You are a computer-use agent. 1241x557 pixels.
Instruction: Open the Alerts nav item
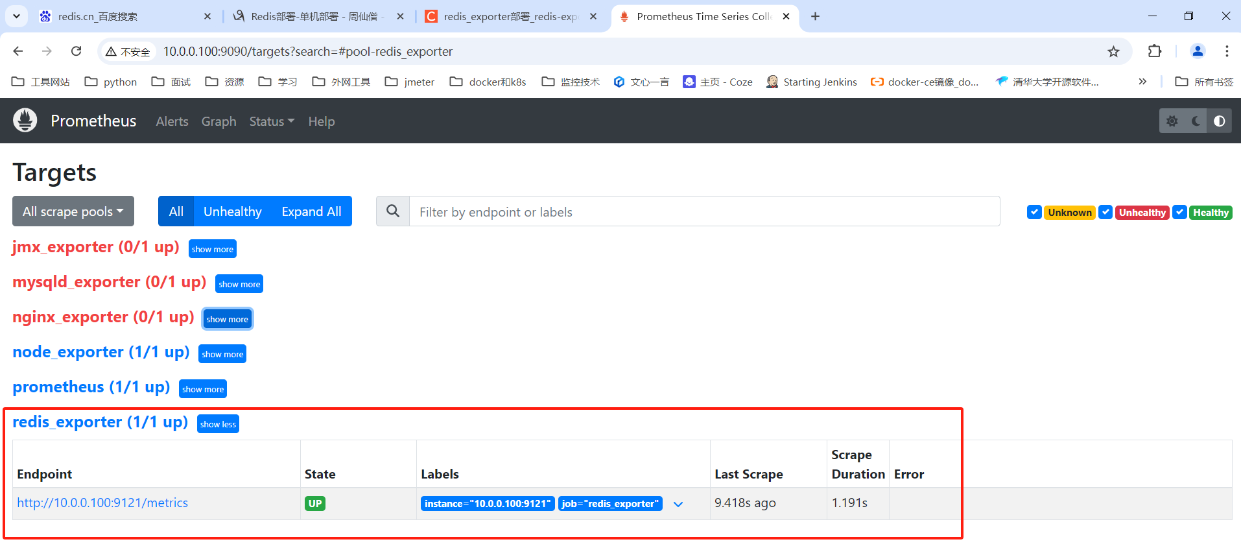(172, 121)
